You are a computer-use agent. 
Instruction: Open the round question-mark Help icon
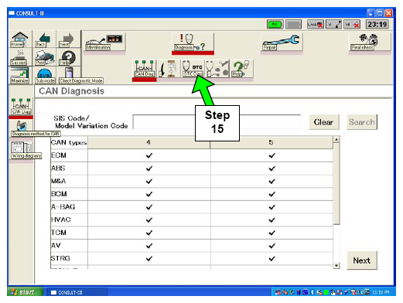pos(67,57)
